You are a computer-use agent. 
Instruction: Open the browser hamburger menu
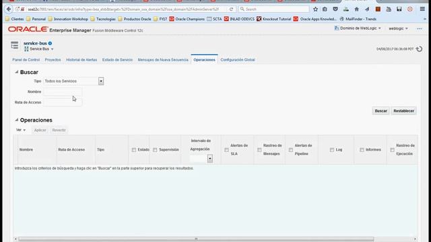pyautogui.click(x=422, y=9)
